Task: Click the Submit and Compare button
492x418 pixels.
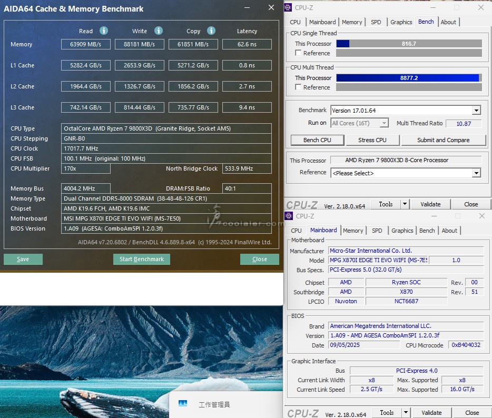Action: 443,140
